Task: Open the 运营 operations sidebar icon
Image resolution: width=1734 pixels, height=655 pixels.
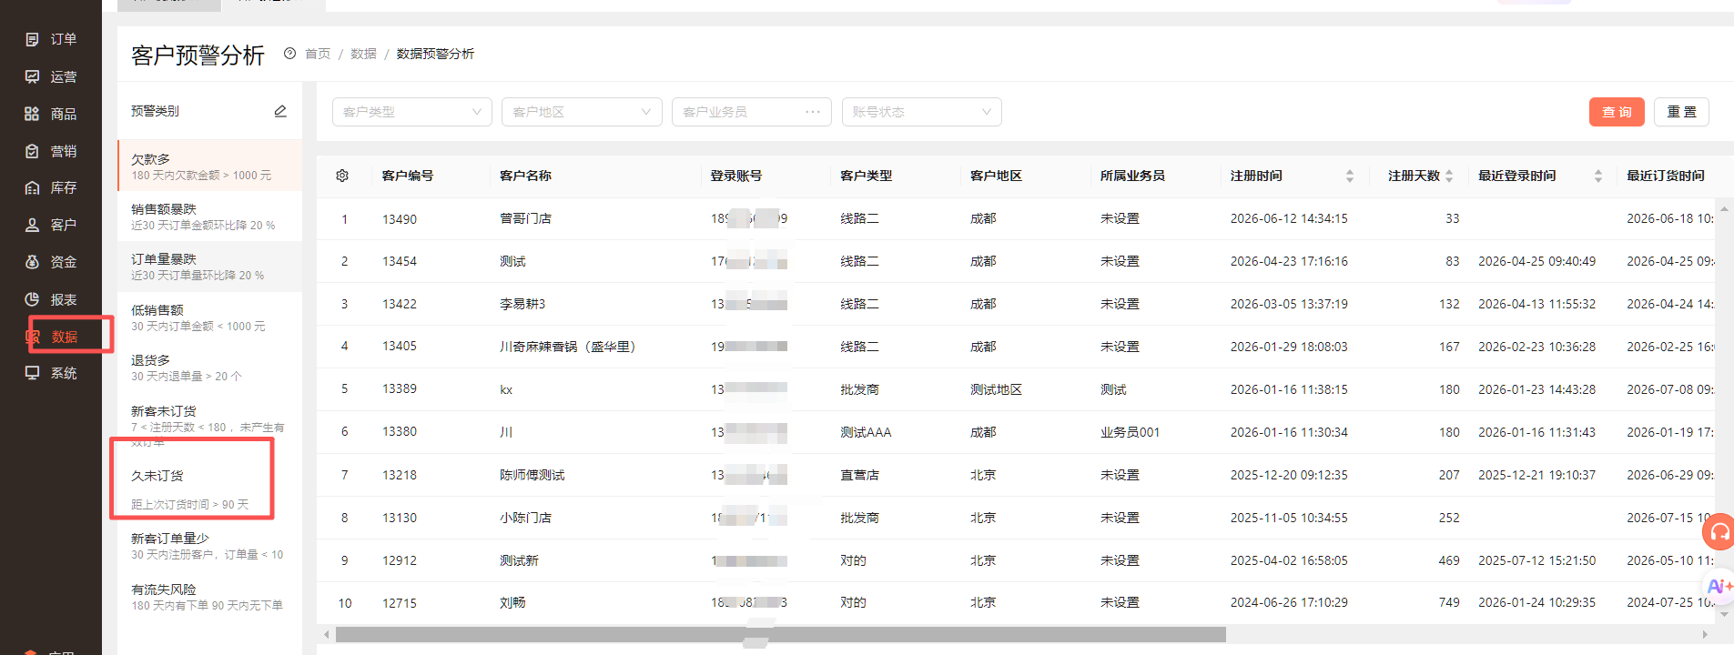Action: click(33, 76)
